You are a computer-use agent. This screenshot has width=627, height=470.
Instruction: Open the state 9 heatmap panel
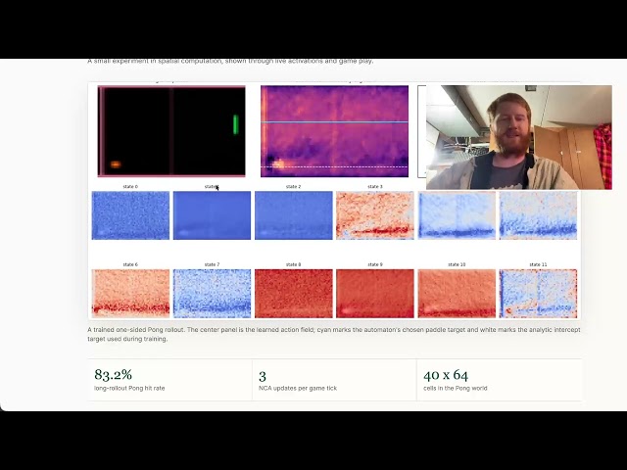(375, 294)
